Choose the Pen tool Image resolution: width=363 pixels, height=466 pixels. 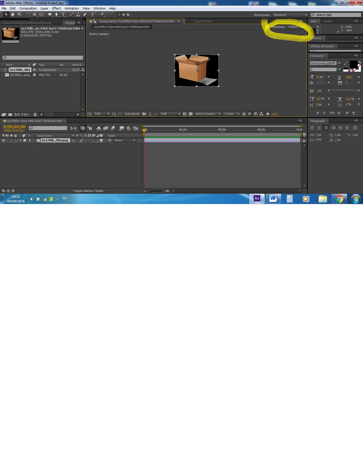pos(56,15)
